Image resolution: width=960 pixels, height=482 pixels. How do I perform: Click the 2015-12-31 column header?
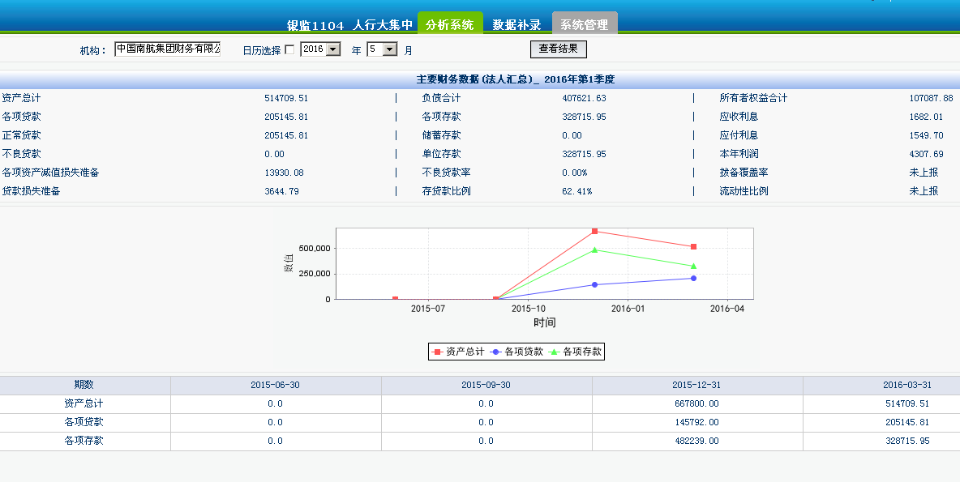(696, 385)
